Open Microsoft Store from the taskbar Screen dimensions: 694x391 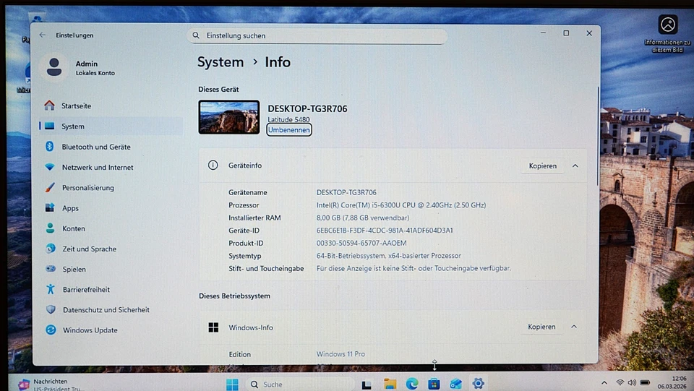pos(434,384)
